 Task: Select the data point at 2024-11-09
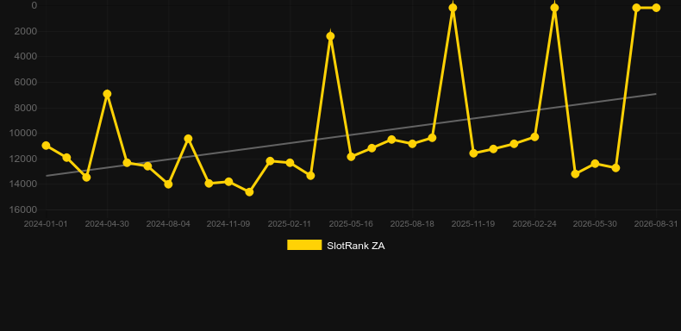(x=229, y=182)
